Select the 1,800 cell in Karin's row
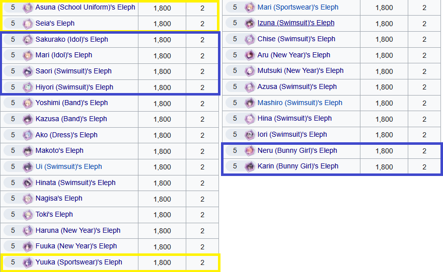The image size is (443, 272). [x=384, y=167]
